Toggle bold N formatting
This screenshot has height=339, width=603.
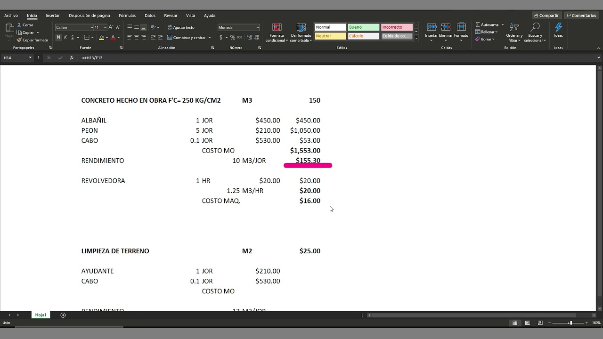click(58, 37)
